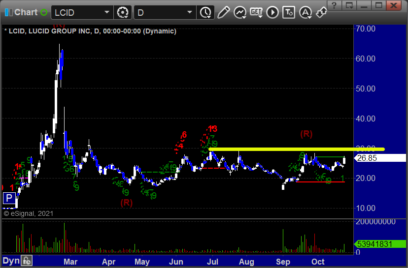Click the 70.00 price axis label
The height and width of the screenshot is (268, 408).
pos(365,29)
